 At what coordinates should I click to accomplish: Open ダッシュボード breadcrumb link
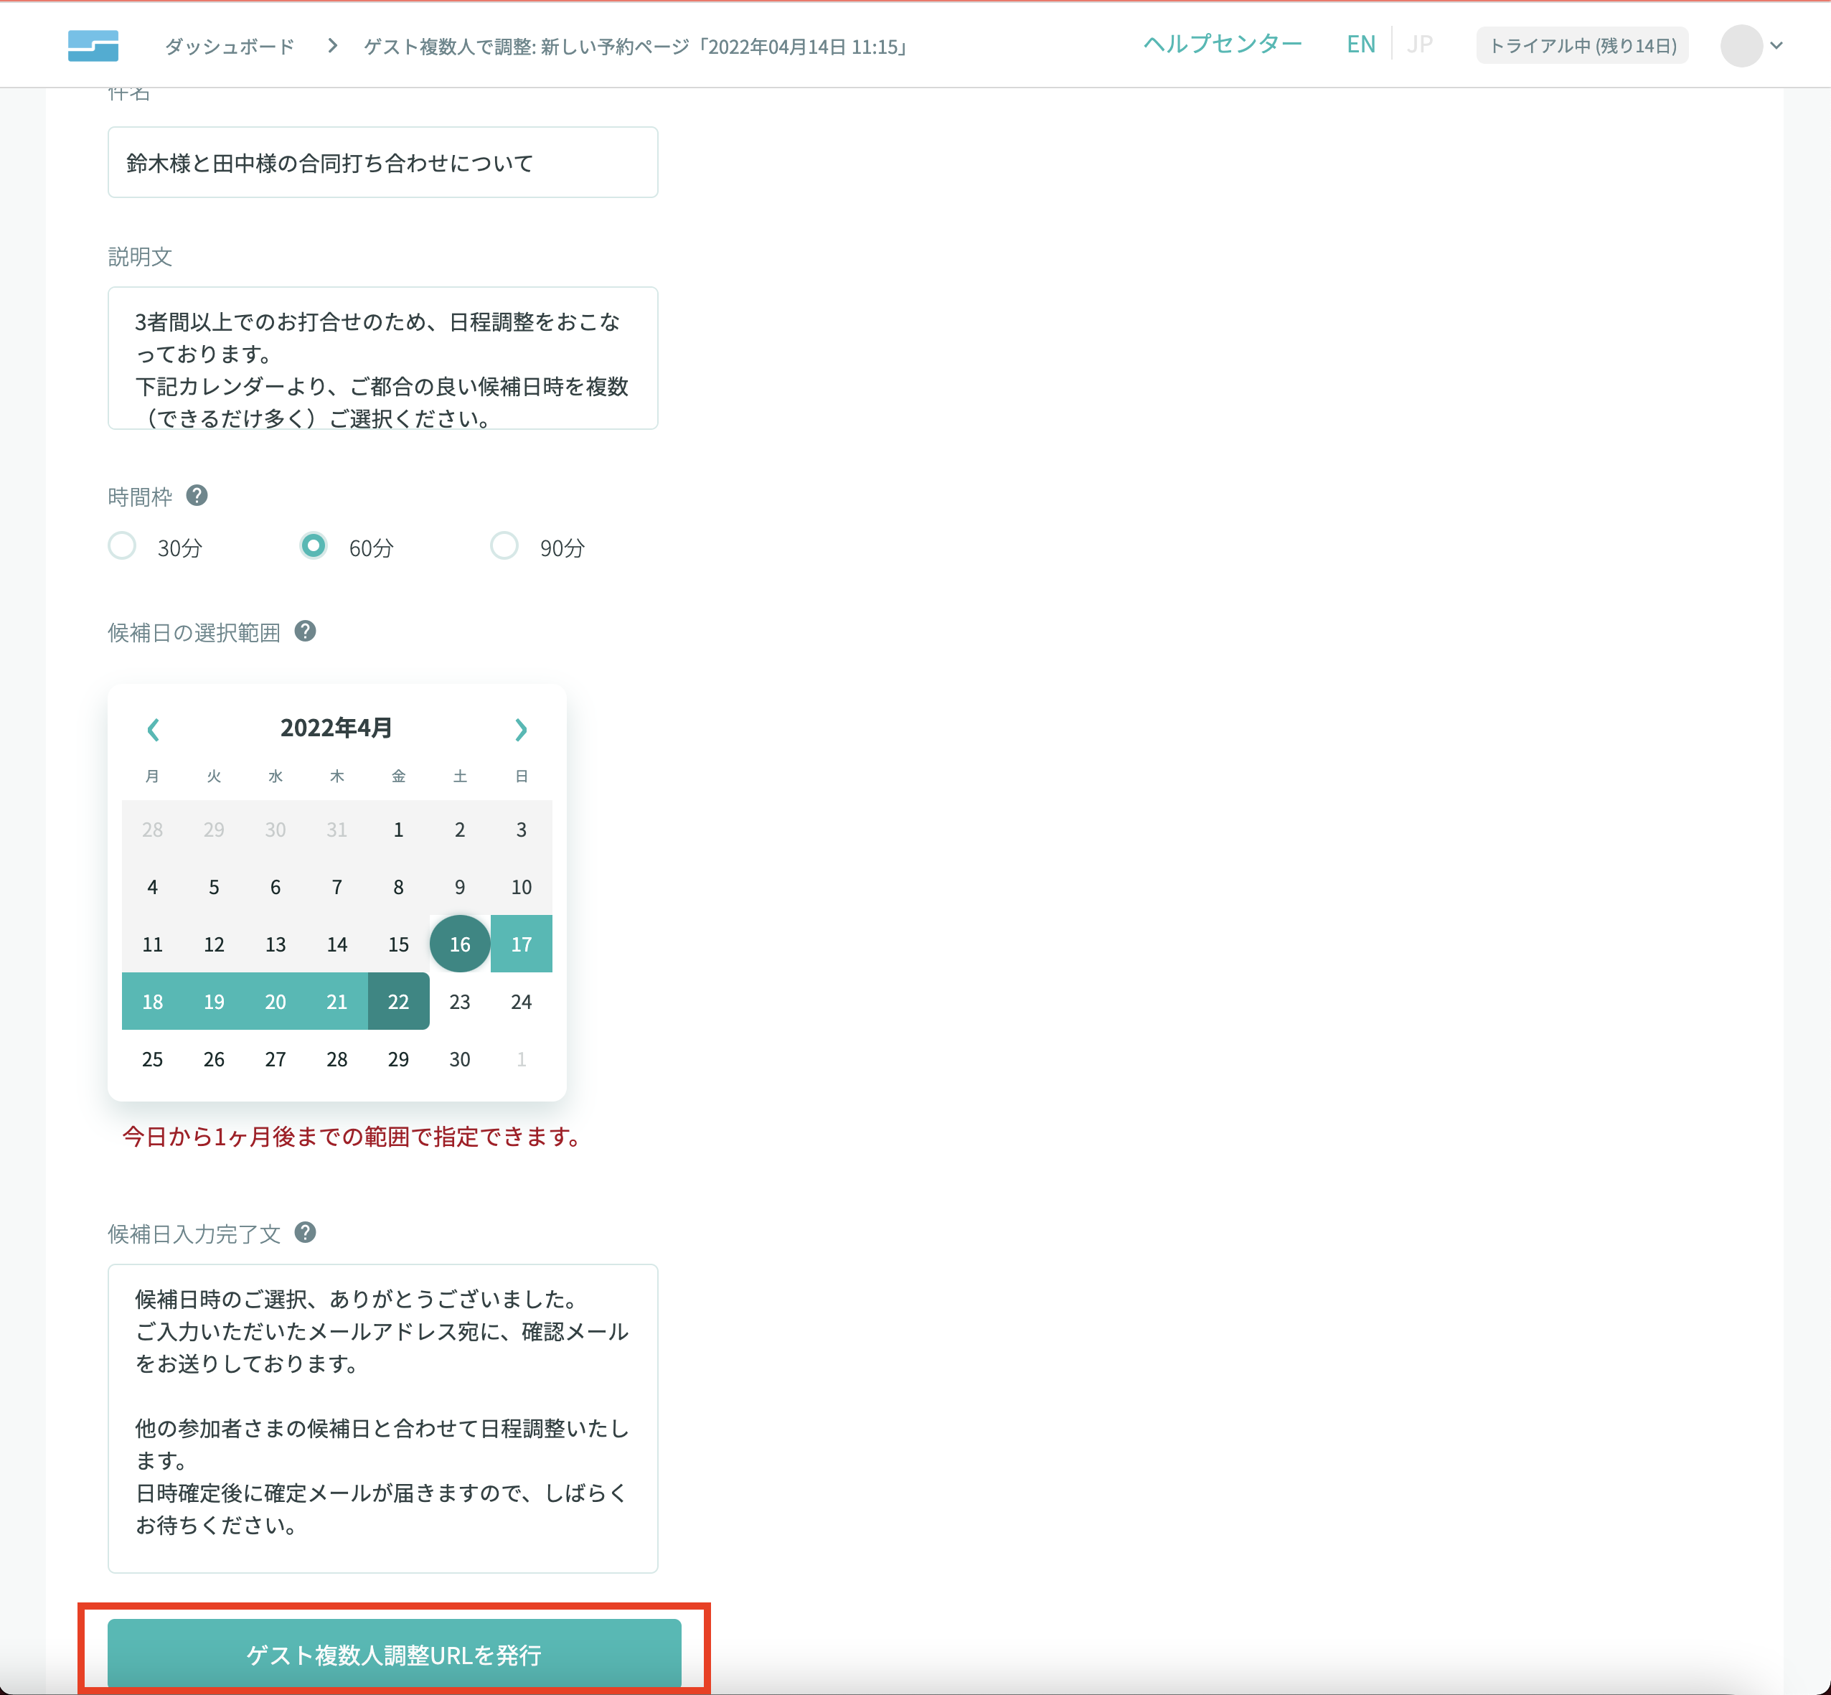pyautogui.click(x=229, y=46)
